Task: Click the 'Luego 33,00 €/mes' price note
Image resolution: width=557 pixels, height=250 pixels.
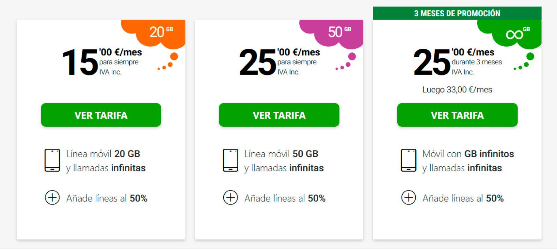Action: 457,90
